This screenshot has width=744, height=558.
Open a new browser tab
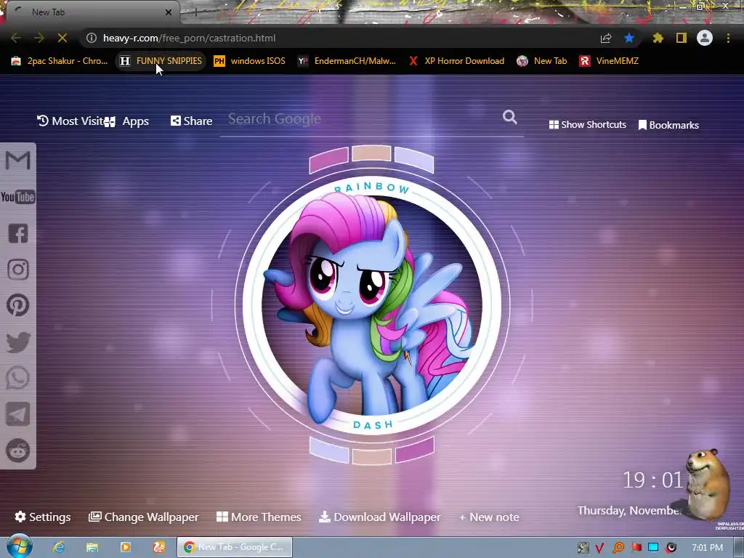pyautogui.click(x=195, y=13)
